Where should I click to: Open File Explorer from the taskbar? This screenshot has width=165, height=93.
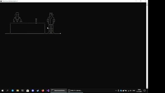tap(18, 91)
